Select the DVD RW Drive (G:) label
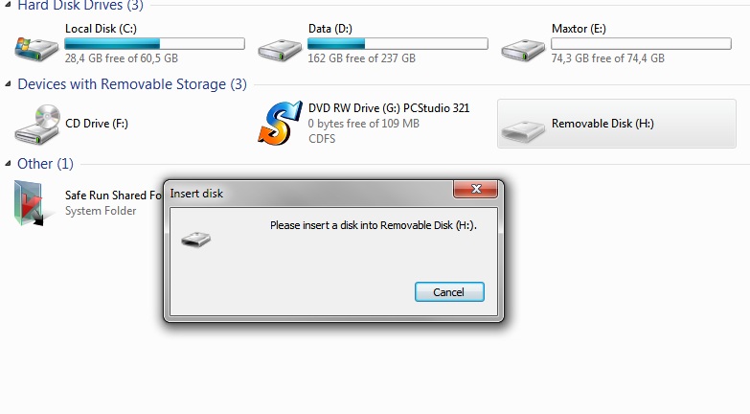This screenshot has width=750, height=414. [x=388, y=108]
